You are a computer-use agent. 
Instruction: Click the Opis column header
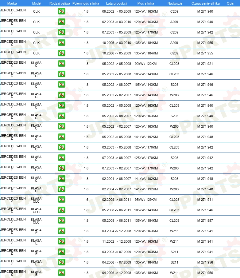[230, 3]
